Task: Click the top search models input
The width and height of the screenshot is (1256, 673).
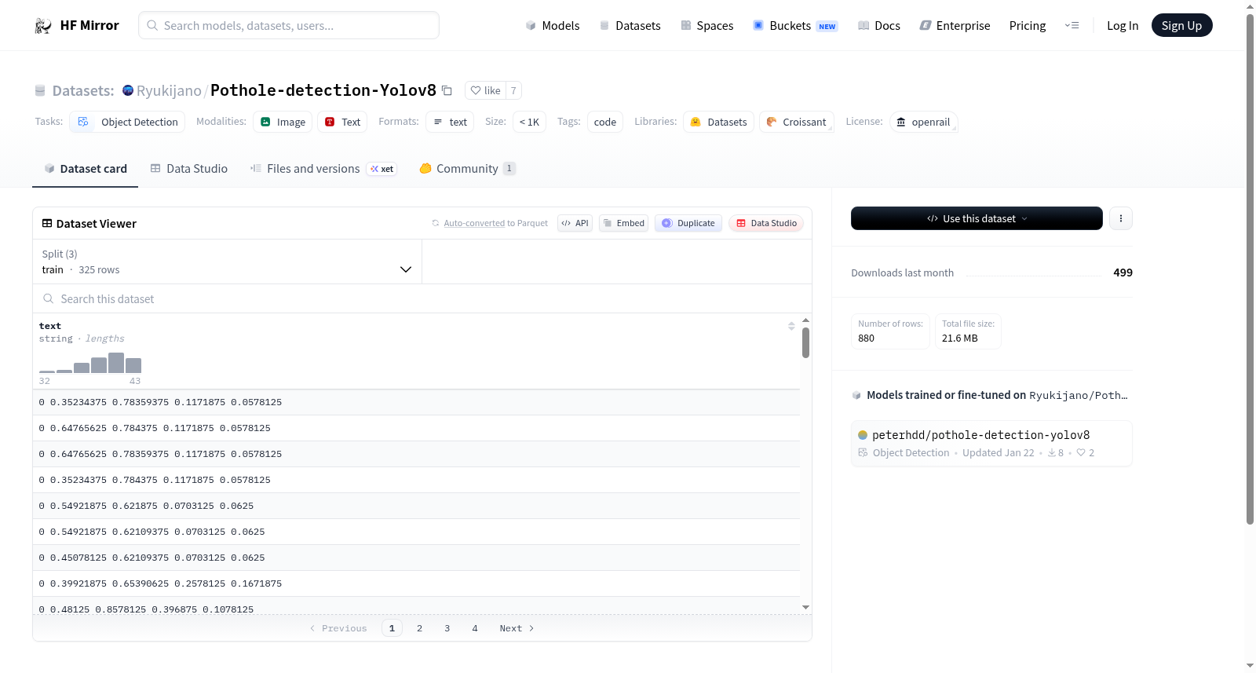Action: tap(289, 25)
